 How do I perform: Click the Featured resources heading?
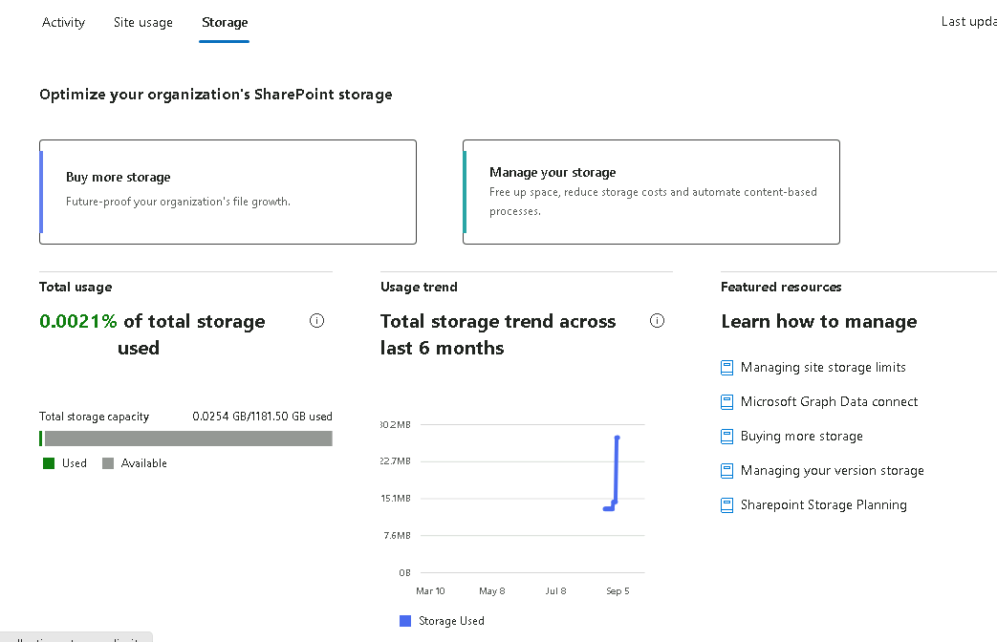pos(781,287)
